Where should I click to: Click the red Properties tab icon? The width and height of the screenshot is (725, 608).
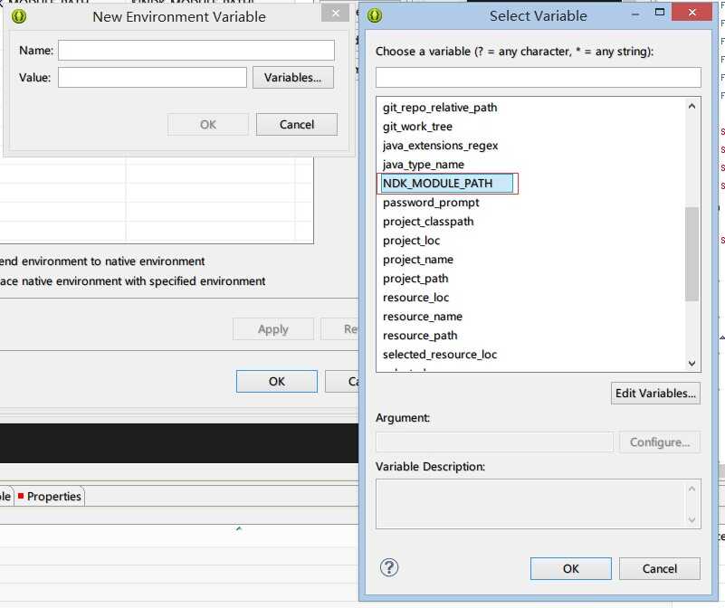tap(20, 496)
